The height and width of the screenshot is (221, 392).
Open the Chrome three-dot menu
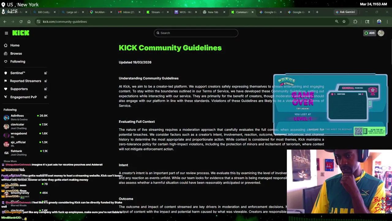pyautogui.click(x=387, y=21)
